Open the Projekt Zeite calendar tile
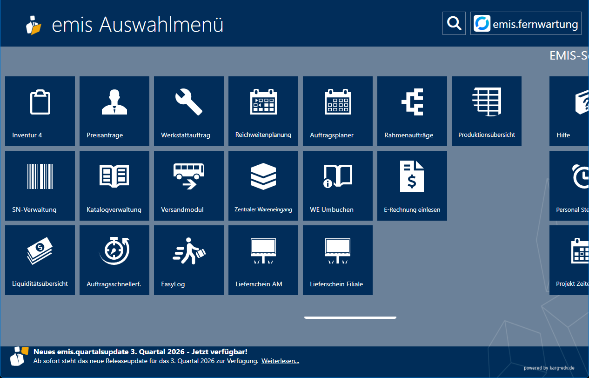589x378 pixels. [569, 260]
